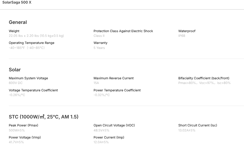Image resolution: width=244 pixels, height=150 pixels.
Task: Click the Operating Temperature Range label
Action: click(x=31, y=43)
